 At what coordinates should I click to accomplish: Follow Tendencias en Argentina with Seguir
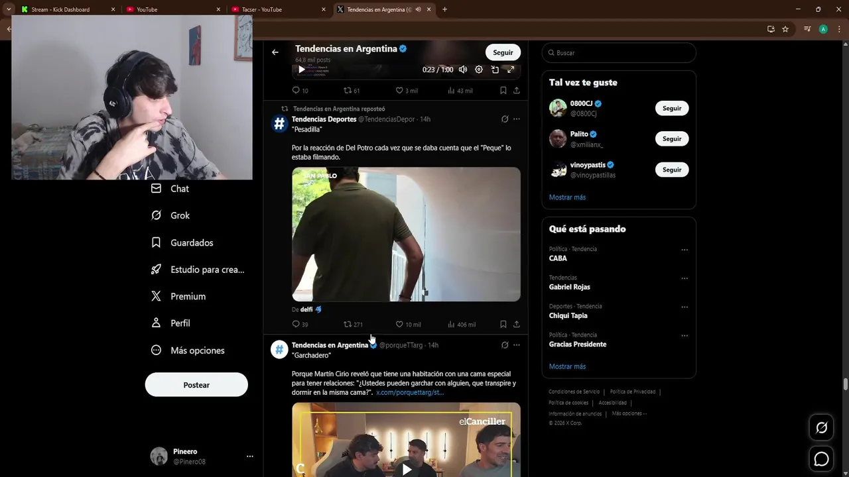click(503, 52)
